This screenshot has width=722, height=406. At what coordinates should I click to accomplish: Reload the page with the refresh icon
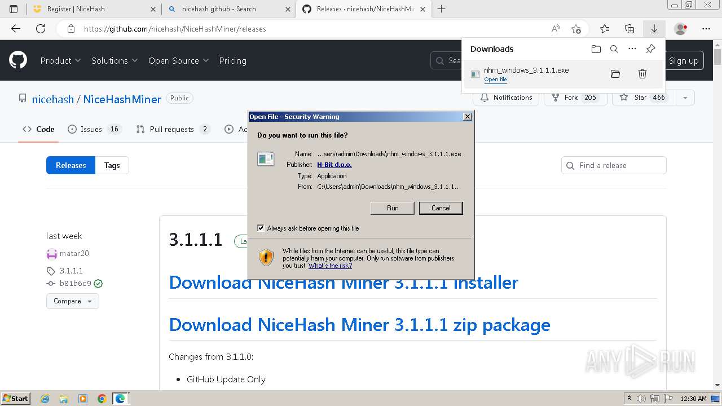[41, 29]
